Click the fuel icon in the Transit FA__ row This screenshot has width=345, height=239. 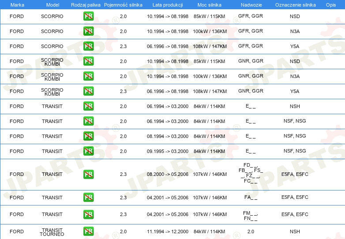[88, 197]
